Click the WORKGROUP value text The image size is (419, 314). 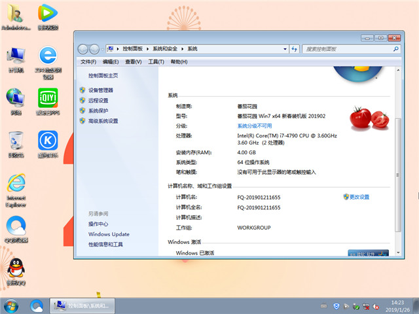[x=254, y=228]
